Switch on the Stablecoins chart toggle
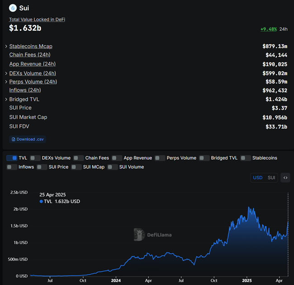This screenshot has width=294, height=285. tap(246, 158)
